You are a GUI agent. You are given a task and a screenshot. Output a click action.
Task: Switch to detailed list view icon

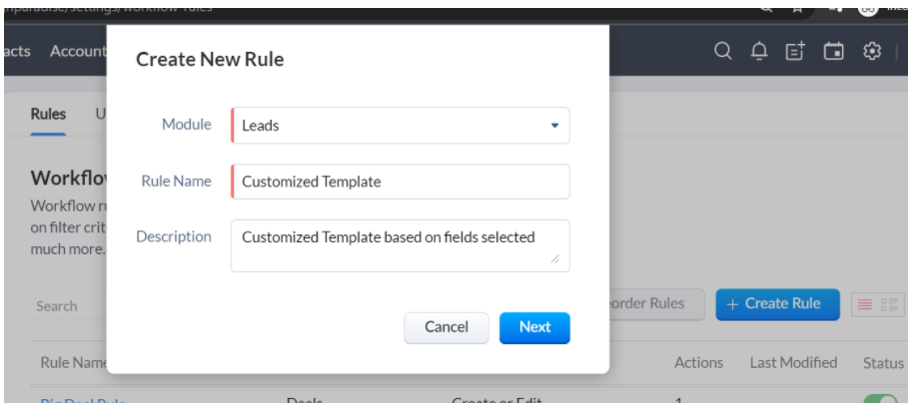tap(890, 304)
